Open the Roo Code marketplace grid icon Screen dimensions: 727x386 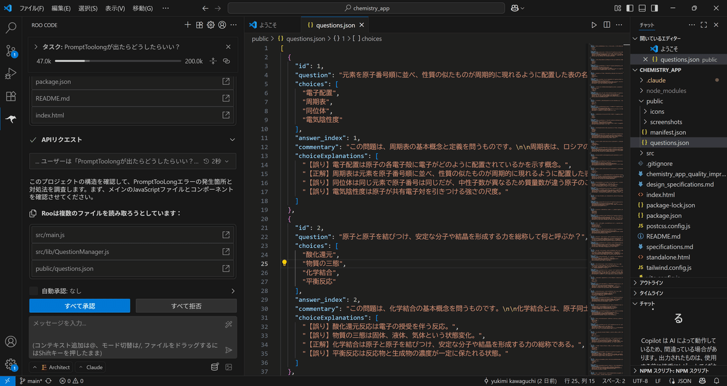click(199, 25)
